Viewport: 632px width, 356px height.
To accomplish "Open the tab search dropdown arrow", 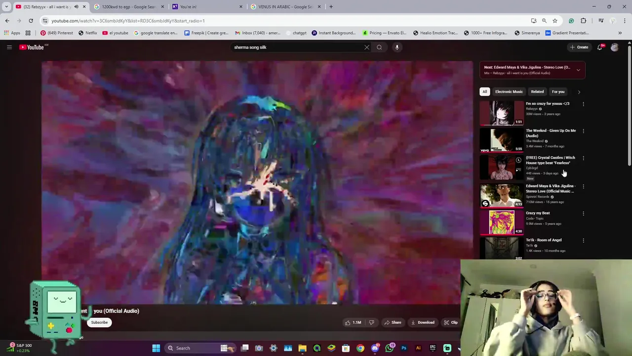I will (6, 6).
